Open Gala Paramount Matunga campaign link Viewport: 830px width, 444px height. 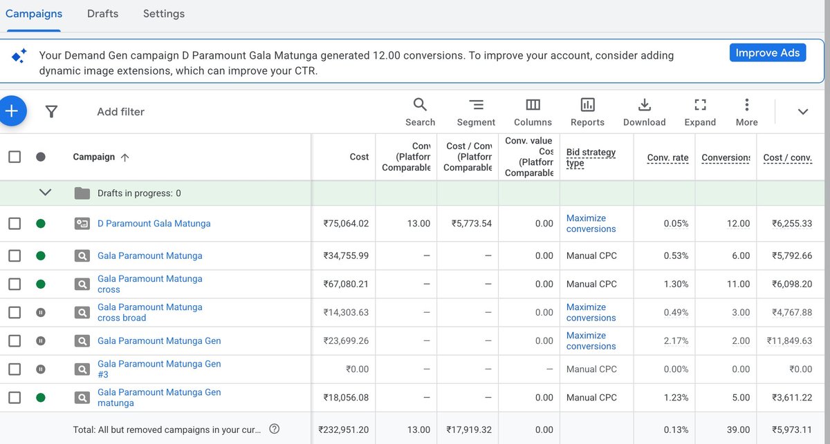tap(150, 255)
